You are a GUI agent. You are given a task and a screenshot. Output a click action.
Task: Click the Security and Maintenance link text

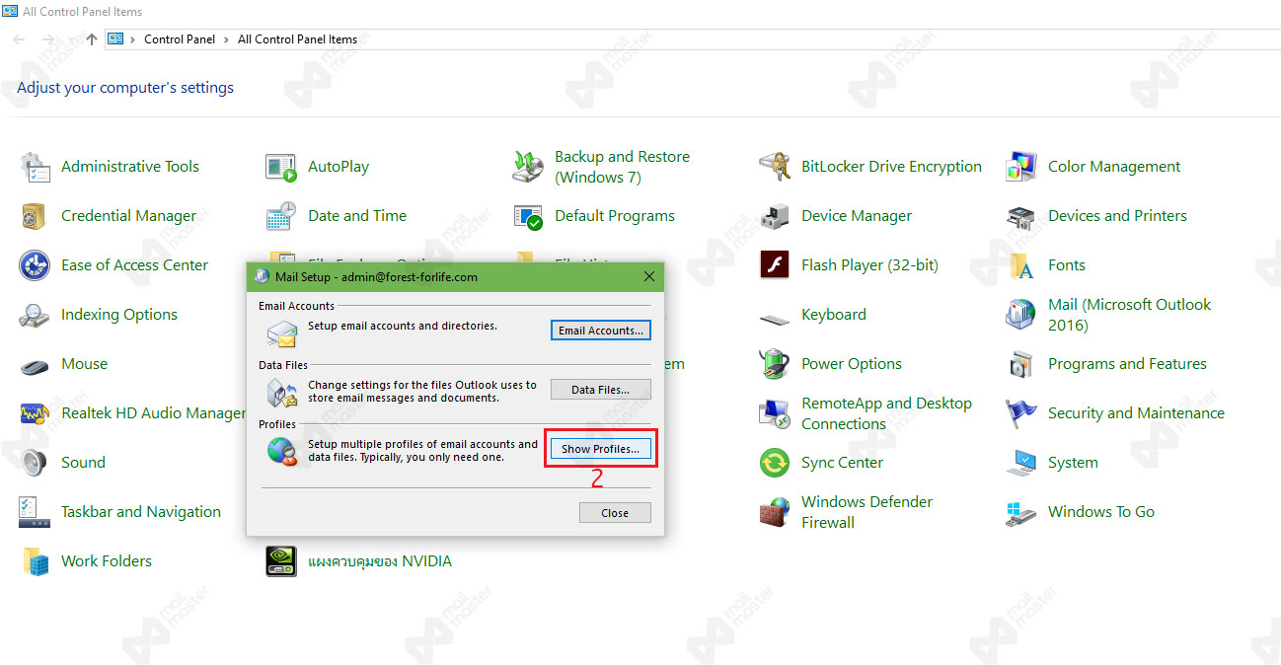click(1136, 413)
